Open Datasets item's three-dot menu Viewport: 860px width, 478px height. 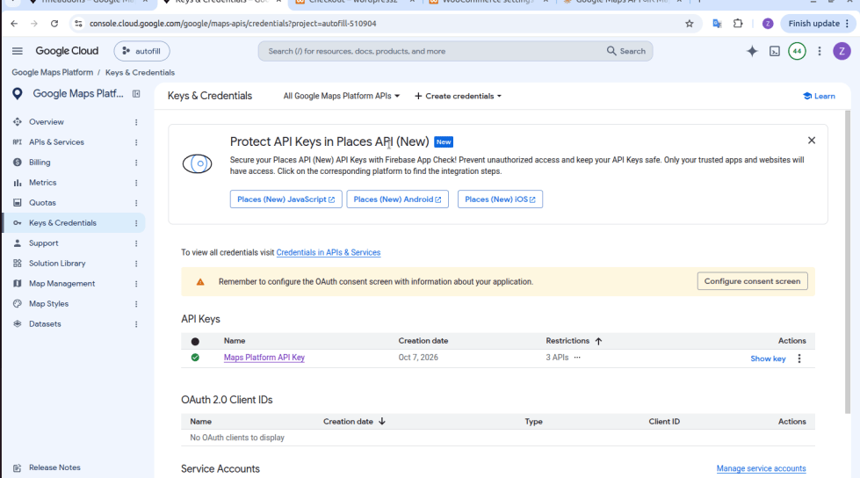pyautogui.click(x=136, y=324)
